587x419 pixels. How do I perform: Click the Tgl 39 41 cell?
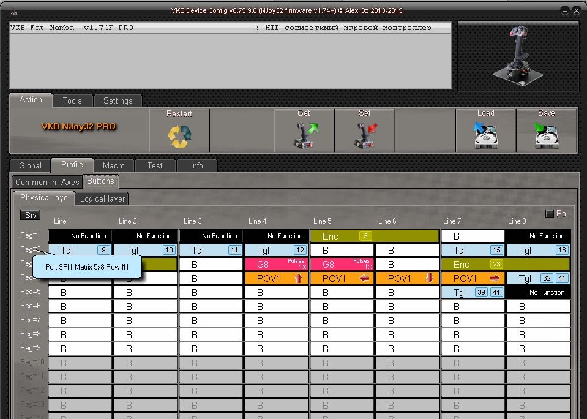click(x=473, y=292)
